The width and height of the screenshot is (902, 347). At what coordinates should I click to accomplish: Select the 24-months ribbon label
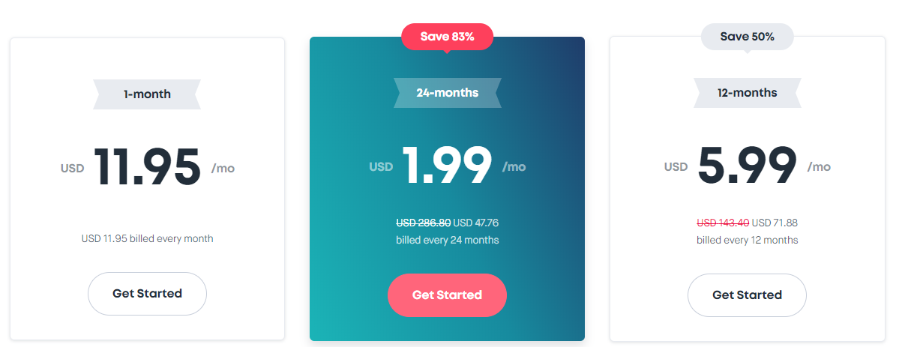(448, 93)
